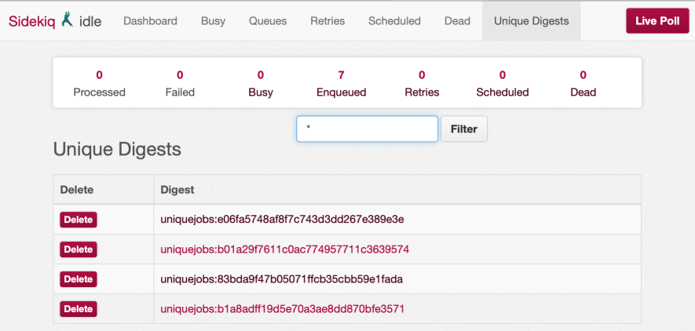Select the Unique Digests tab
This screenshot has height=331, width=695.
[x=532, y=21]
